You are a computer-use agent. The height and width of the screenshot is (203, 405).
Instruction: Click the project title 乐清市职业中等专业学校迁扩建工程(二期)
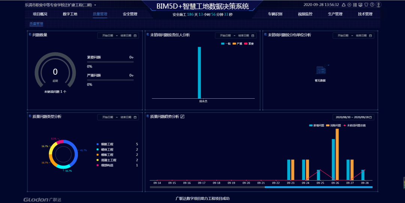(x=58, y=5)
